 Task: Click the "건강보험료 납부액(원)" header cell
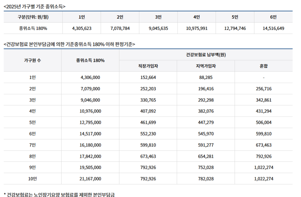click(x=206, y=55)
